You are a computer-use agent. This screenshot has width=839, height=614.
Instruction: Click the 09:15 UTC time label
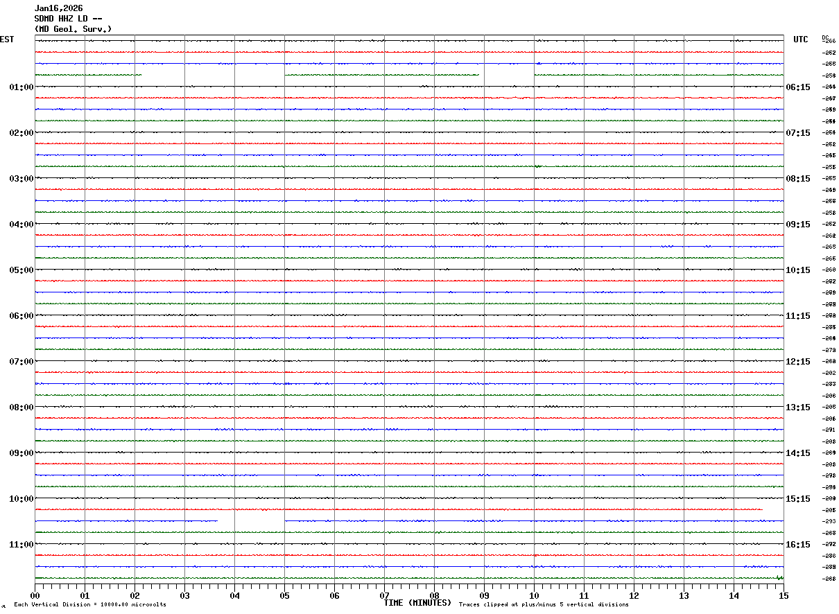(x=798, y=225)
